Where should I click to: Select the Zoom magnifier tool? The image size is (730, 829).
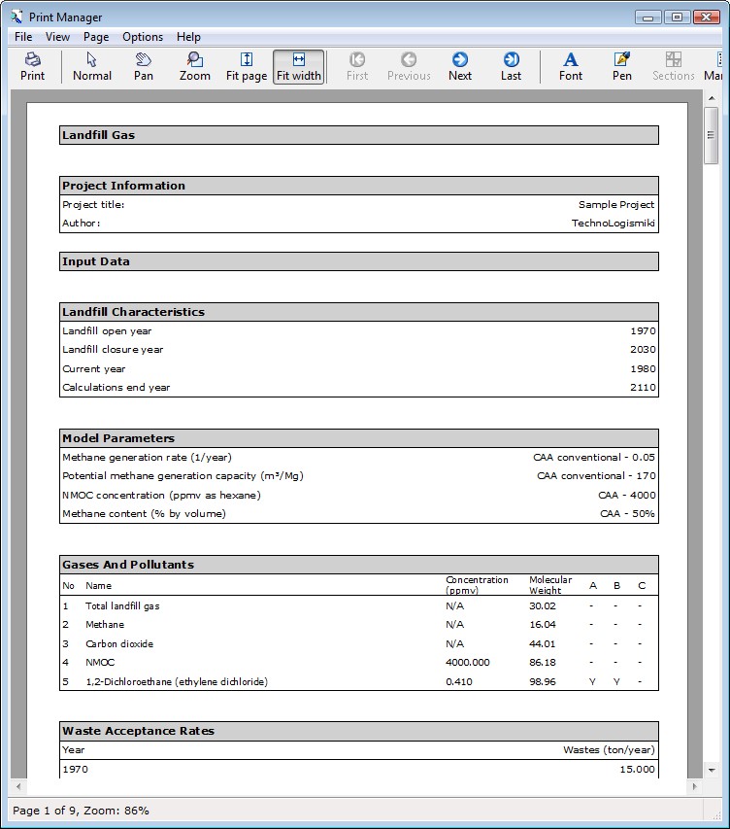195,66
